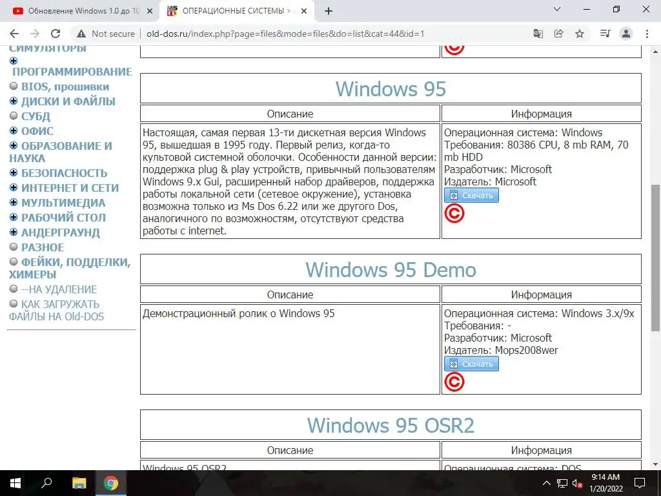Click the Chrome icon in the taskbar

[x=111, y=483]
